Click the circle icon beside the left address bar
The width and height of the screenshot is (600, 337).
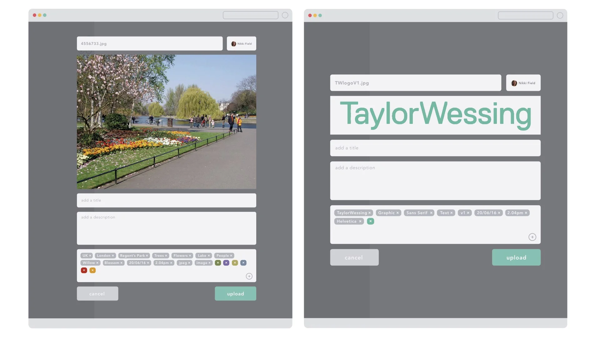click(x=285, y=15)
